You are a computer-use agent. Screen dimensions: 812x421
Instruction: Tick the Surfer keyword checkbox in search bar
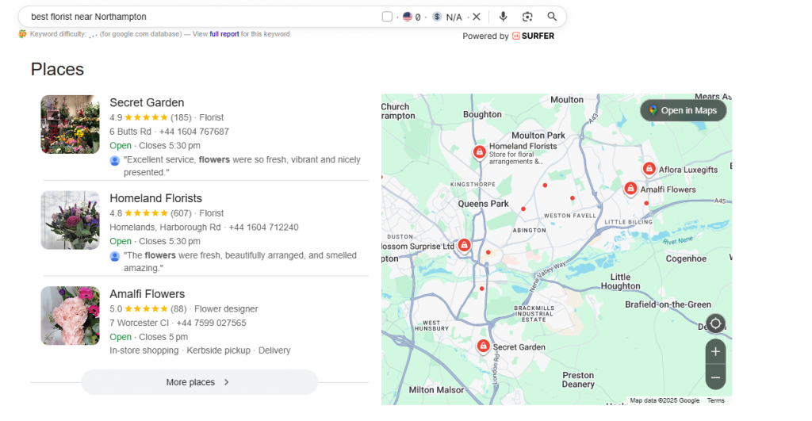tap(387, 17)
